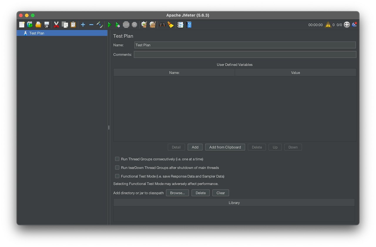Click the Shutdown X icon
This screenshot has height=247, width=376.
[x=134, y=25]
